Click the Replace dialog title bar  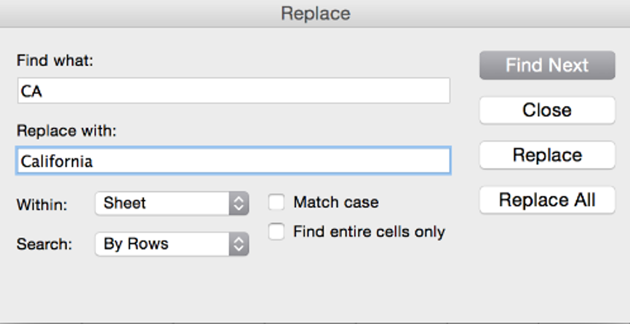tap(315, 13)
